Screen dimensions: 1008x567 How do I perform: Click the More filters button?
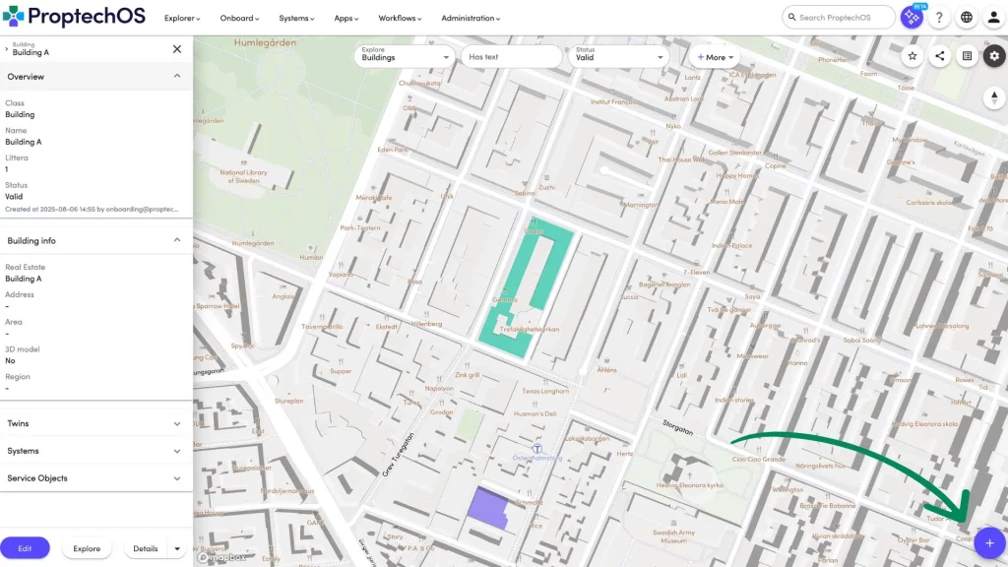[x=716, y=57]
